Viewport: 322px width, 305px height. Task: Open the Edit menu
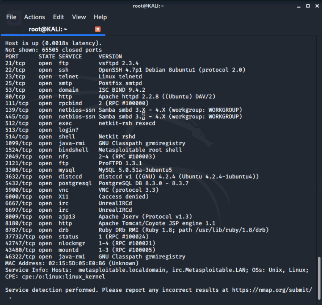pyautogui.click(x=58, y=17)
